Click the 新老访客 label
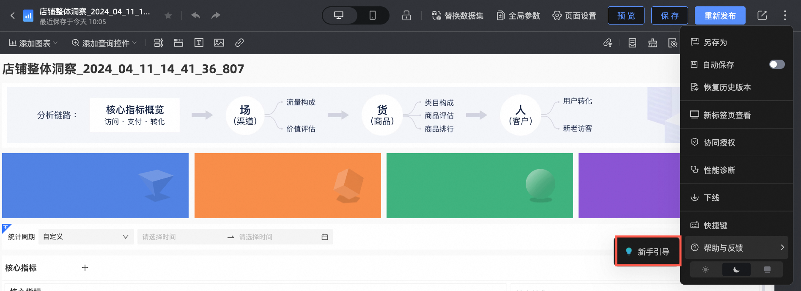Viewport: 801px width, 291px height. point(577,129)
